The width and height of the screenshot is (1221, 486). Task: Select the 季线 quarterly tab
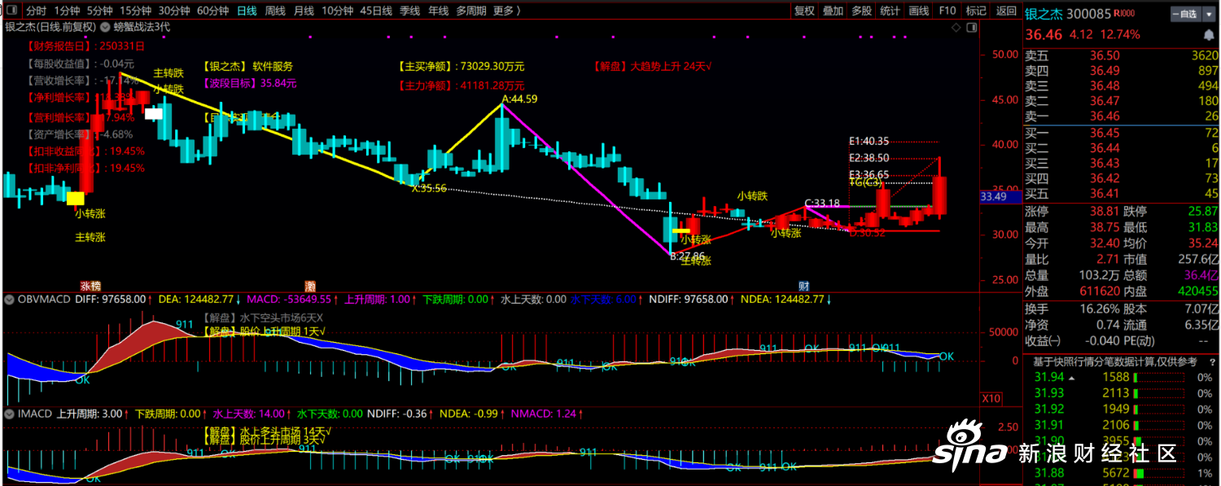click(409, 11)
